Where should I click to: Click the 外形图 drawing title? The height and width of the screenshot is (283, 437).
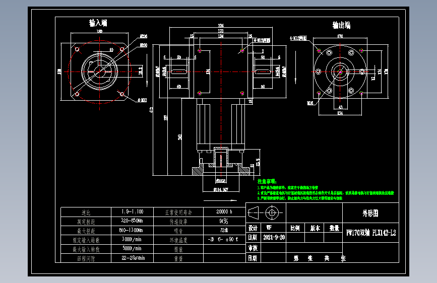point(370,214)
